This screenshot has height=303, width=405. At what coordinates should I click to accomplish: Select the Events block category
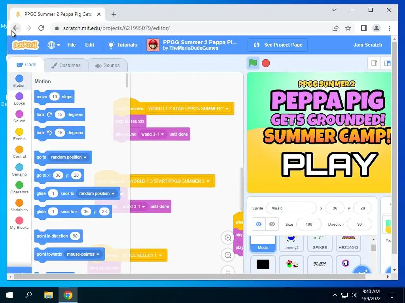19,134
